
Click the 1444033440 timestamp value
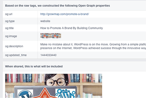click(48, 55)
